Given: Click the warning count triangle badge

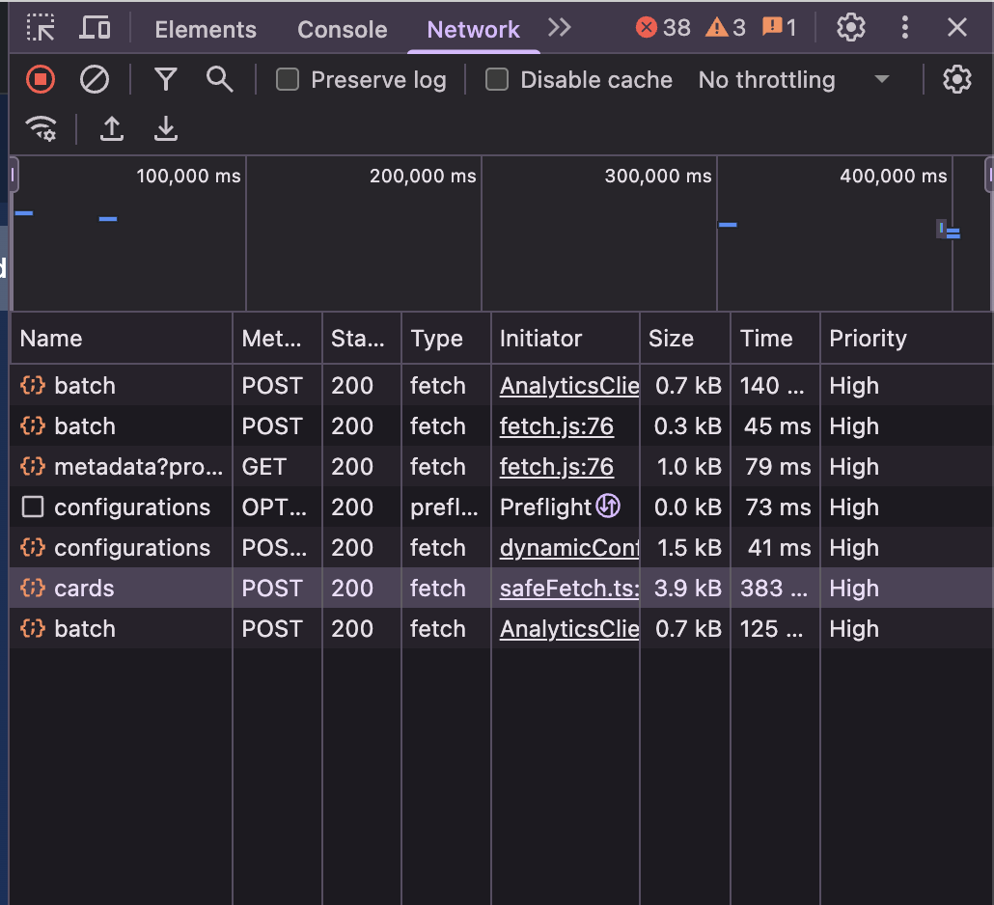Looking at the screenshot, I should 726,28.
